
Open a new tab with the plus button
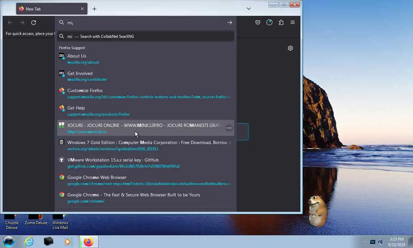pos(94,9)
